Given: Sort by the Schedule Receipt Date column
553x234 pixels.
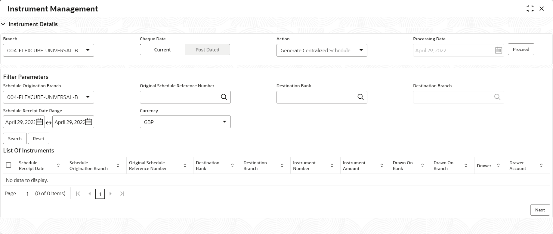Looking at the screenshot, I should tap(58, 165).
